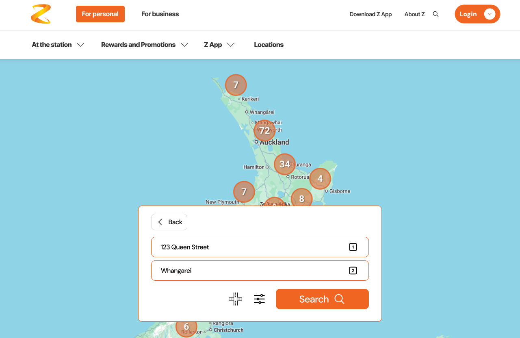Click the Whangārei map label
The height and width of the screenshot is (338, 520).
262,112
